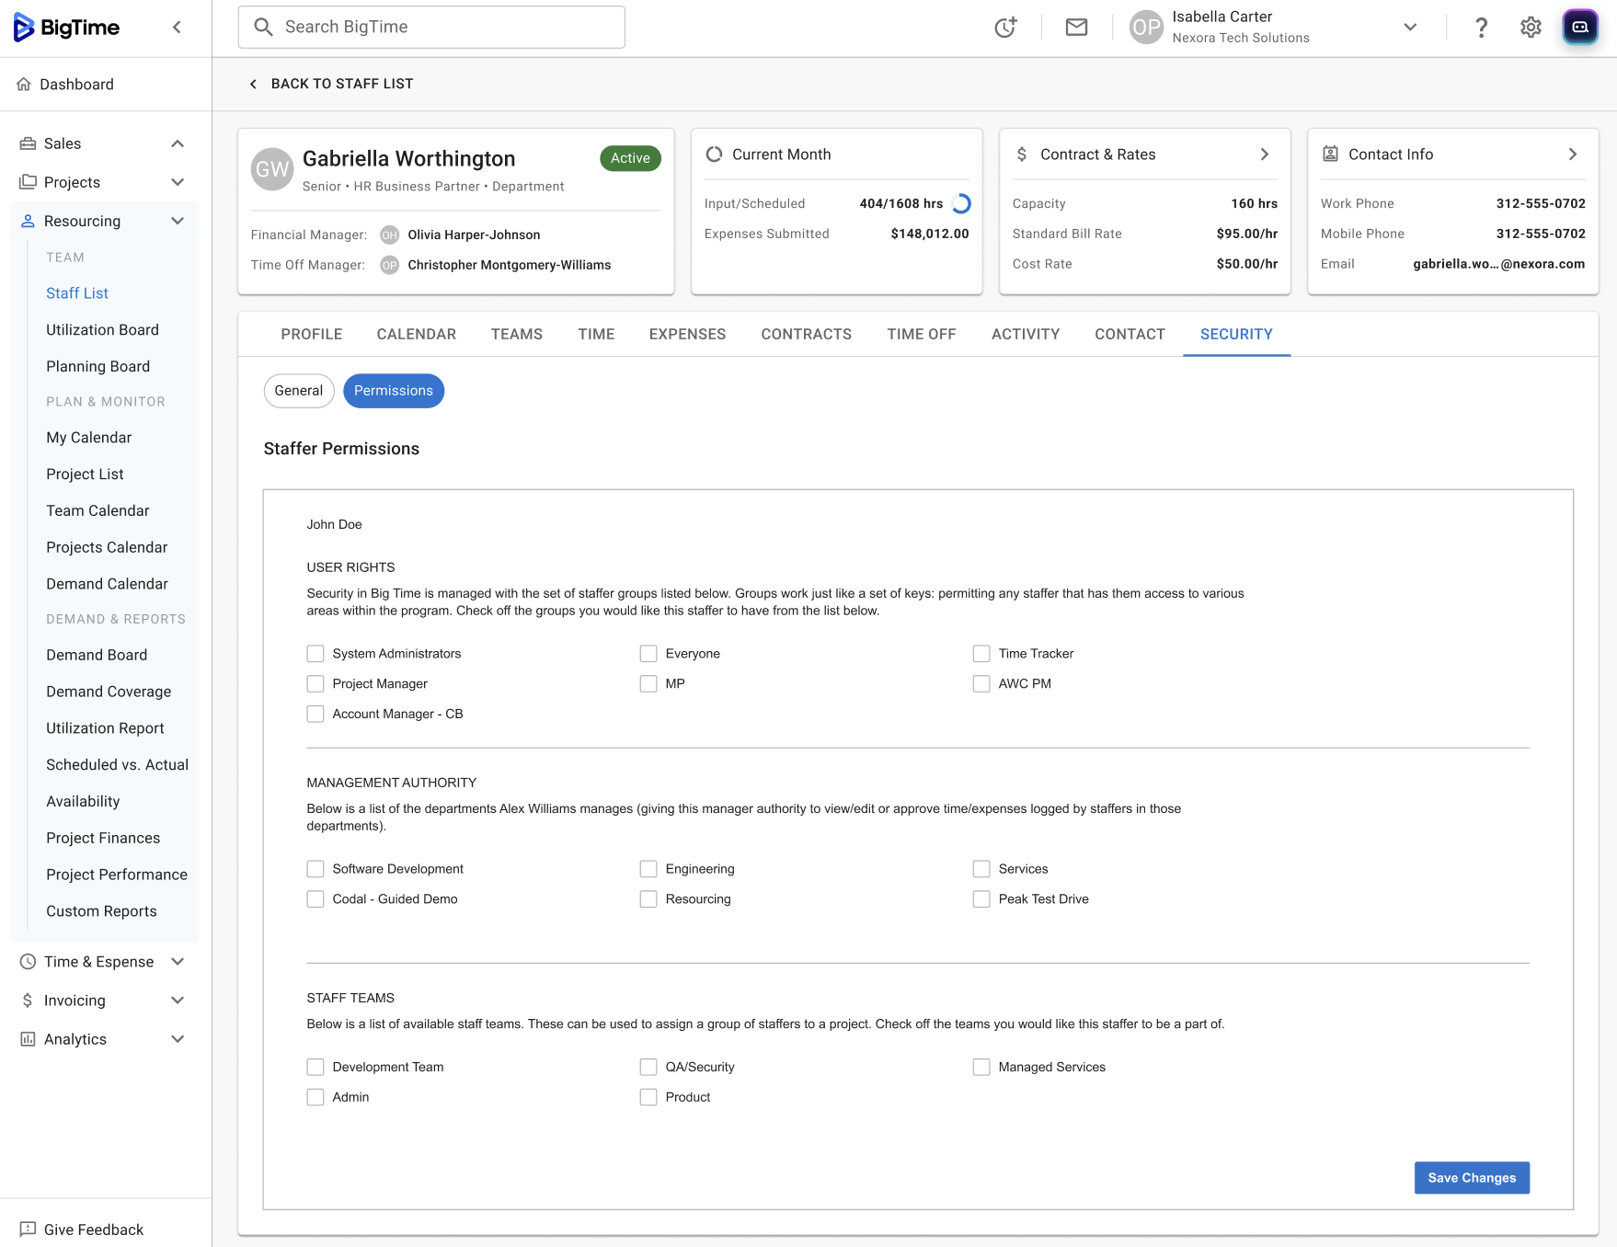The height and width of the screenshot is (1247, 1617).
Task: Open the user account dropdown arrow
Action: pyautogui.click(x=1410, y=28)
